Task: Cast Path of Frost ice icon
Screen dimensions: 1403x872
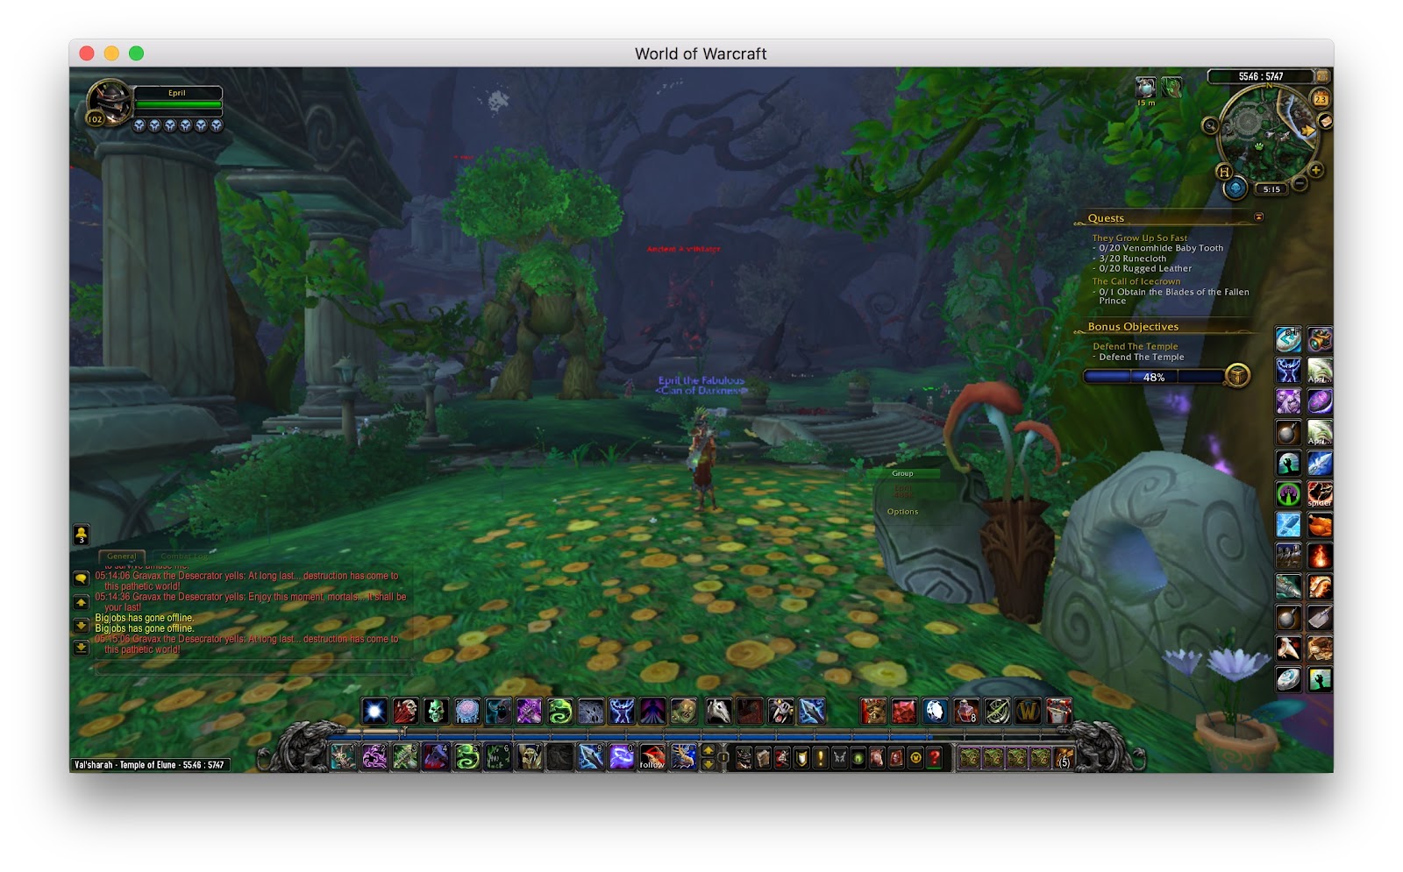Action: [x=1288, y=525]
